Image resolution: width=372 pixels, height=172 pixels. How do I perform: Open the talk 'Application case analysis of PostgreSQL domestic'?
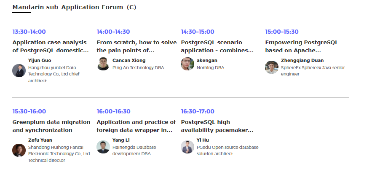click(x=51, y=46)
